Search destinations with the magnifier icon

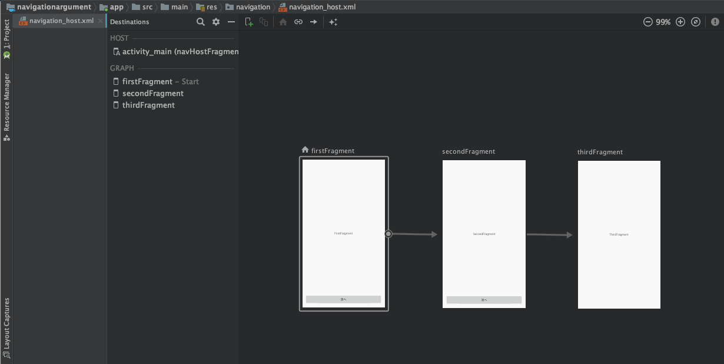point(201,22)
